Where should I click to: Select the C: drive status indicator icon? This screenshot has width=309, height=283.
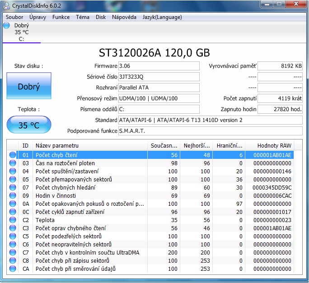pos(6,25)
